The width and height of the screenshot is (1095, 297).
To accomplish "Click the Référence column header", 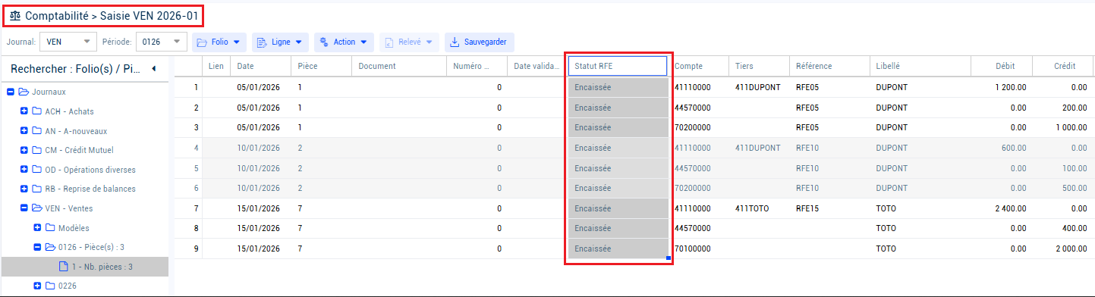I will point(829,66).
